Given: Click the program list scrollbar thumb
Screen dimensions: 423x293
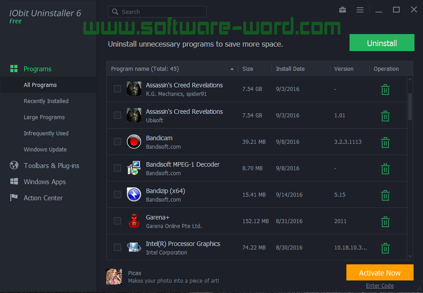Looking at the screenshot, I should coord(410,107).
